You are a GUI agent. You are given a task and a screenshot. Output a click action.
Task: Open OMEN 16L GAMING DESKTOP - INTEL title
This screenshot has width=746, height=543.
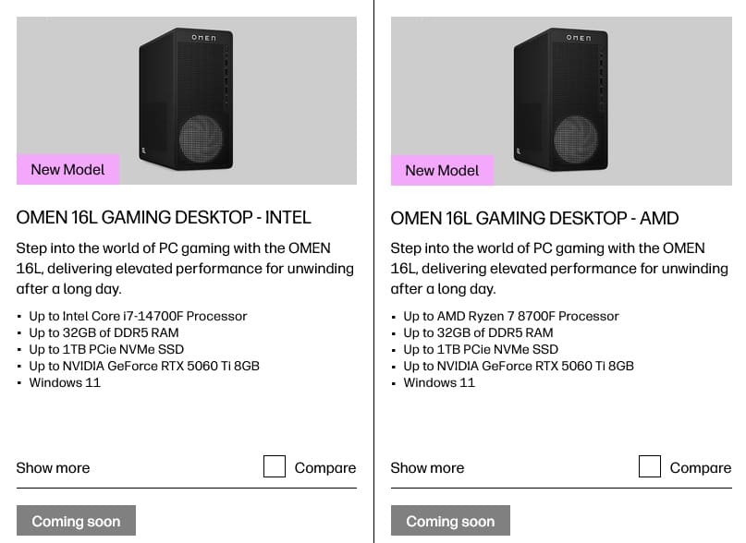[164, 217]
